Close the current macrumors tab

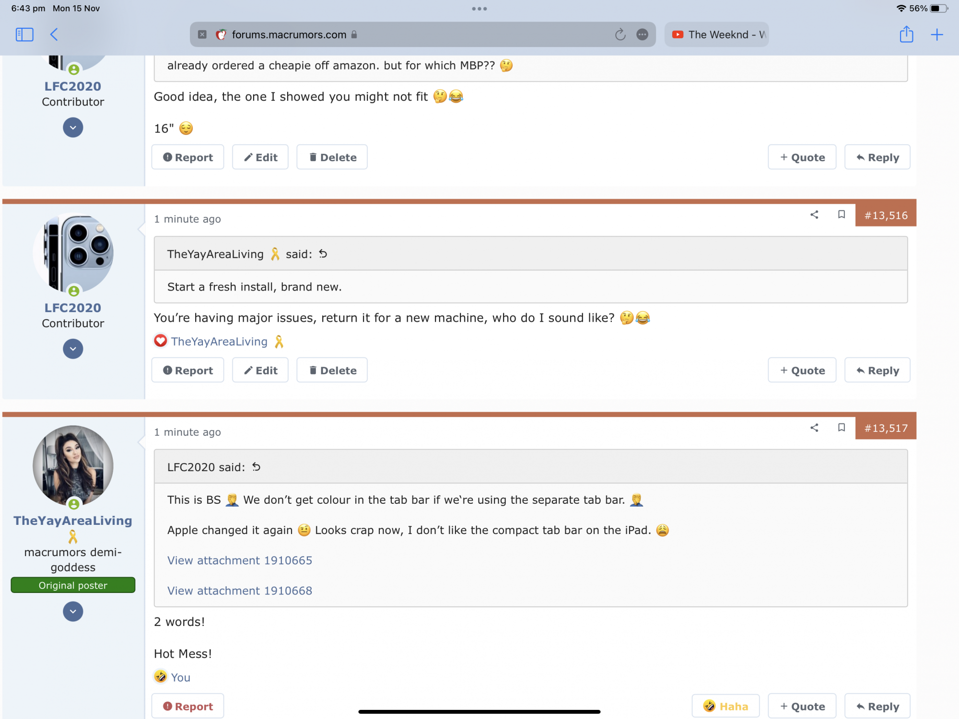coord(202,35)
